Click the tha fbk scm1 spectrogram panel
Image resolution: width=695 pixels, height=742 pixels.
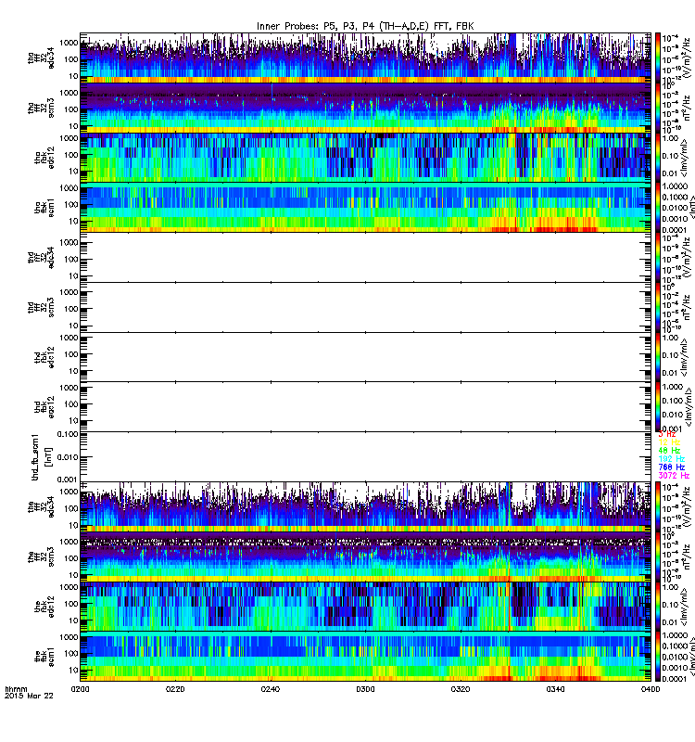pos(365,207)
